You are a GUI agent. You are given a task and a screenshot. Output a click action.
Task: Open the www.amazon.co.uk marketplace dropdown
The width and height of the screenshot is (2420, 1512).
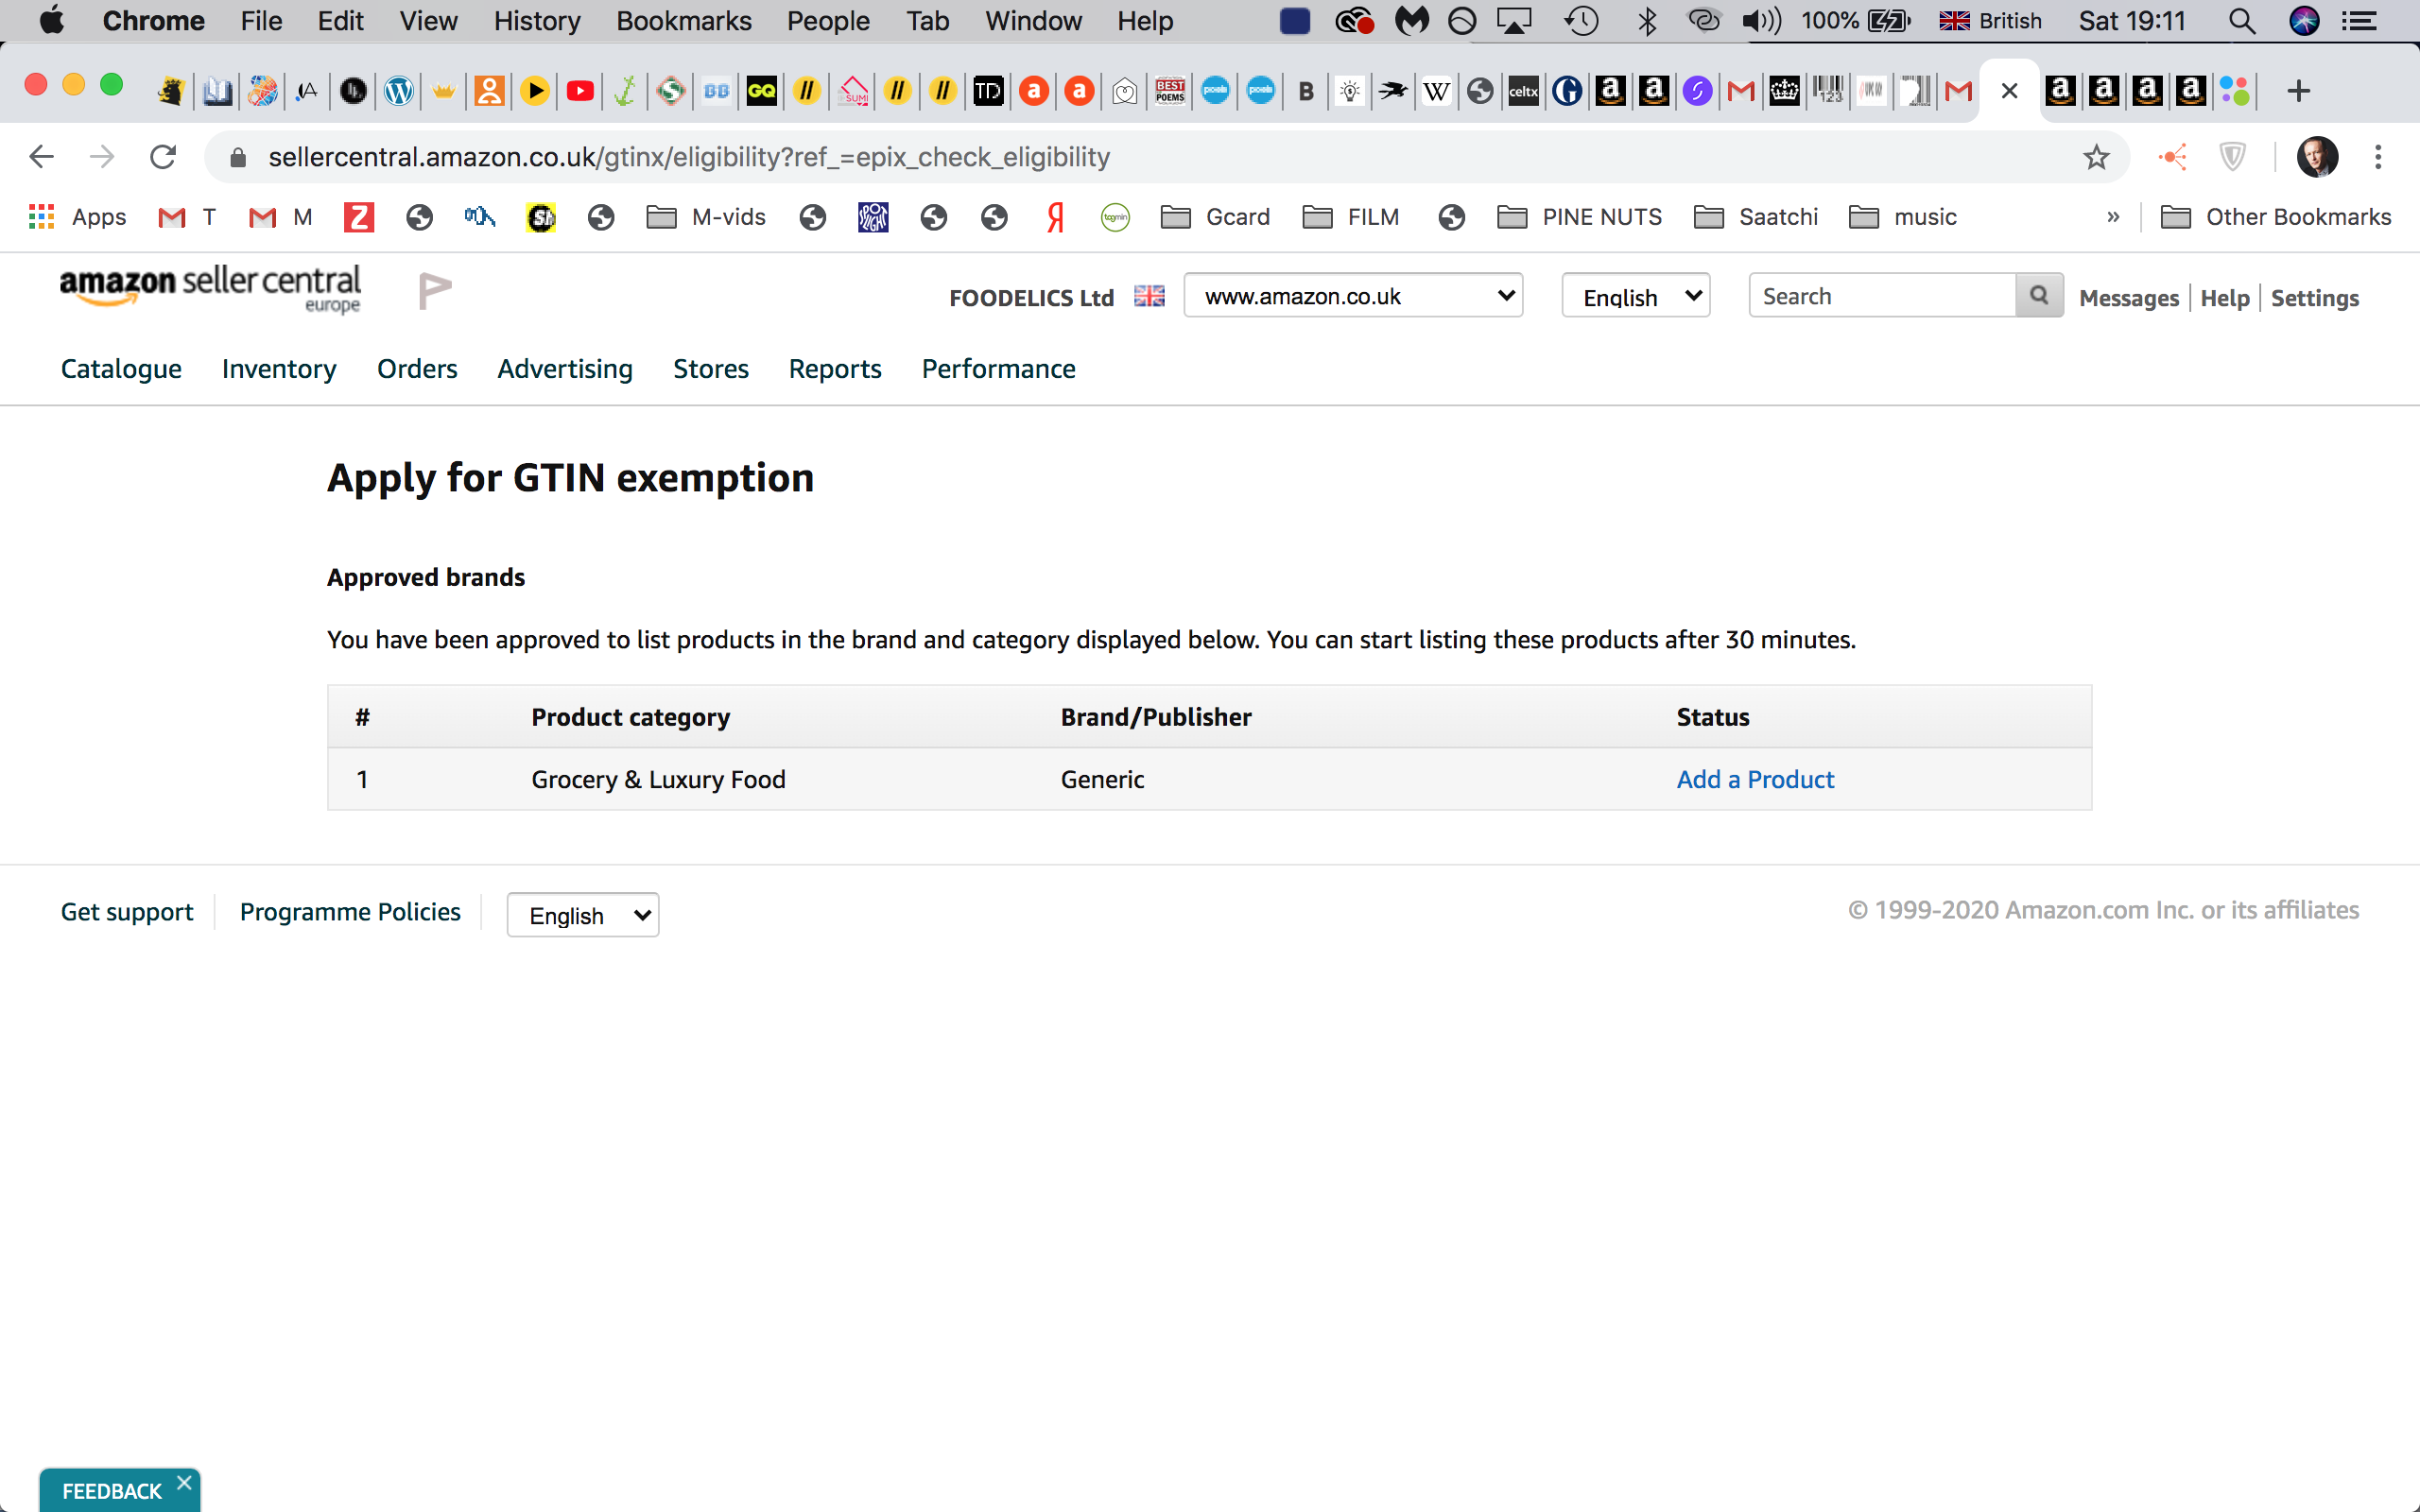point(1353,296)
